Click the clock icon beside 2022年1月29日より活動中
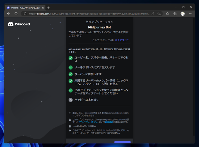This screenshot has height=147, width=199. [x=70, y=126]
